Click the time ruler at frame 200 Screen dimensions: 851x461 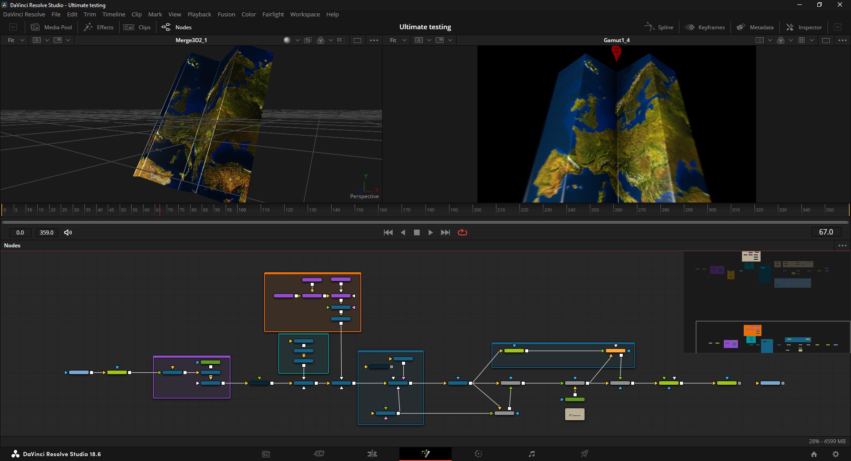tap(477, 210)
